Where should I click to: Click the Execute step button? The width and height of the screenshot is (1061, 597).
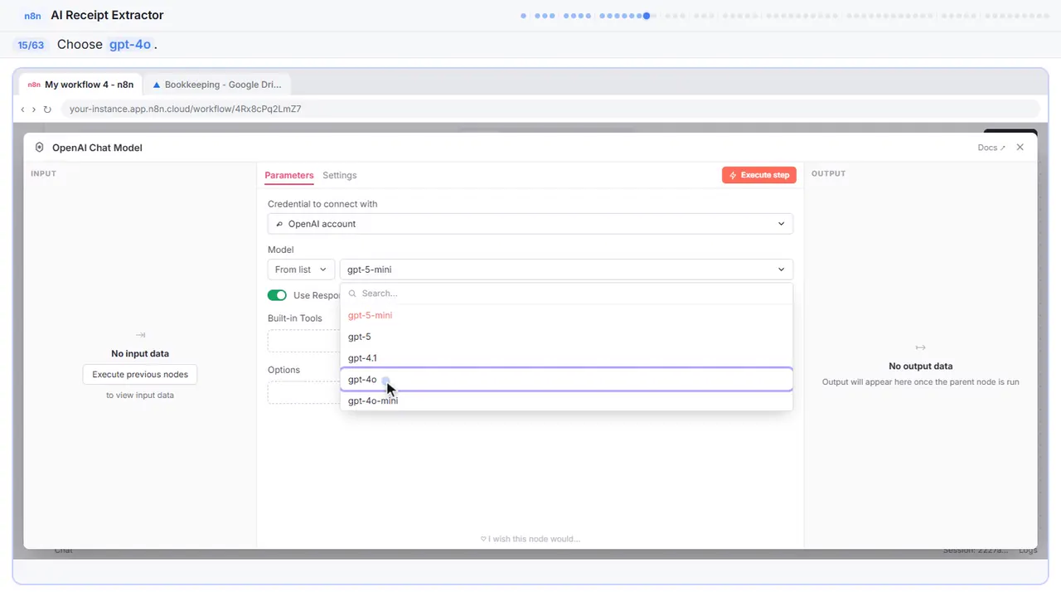click(759, 175)
